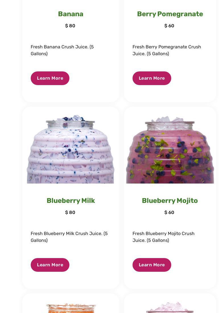Viewport: 219px width, 313px height.
Task: Open the Blueberry Mojito product title
Action: pyautogui.click(x=170, y=201)
